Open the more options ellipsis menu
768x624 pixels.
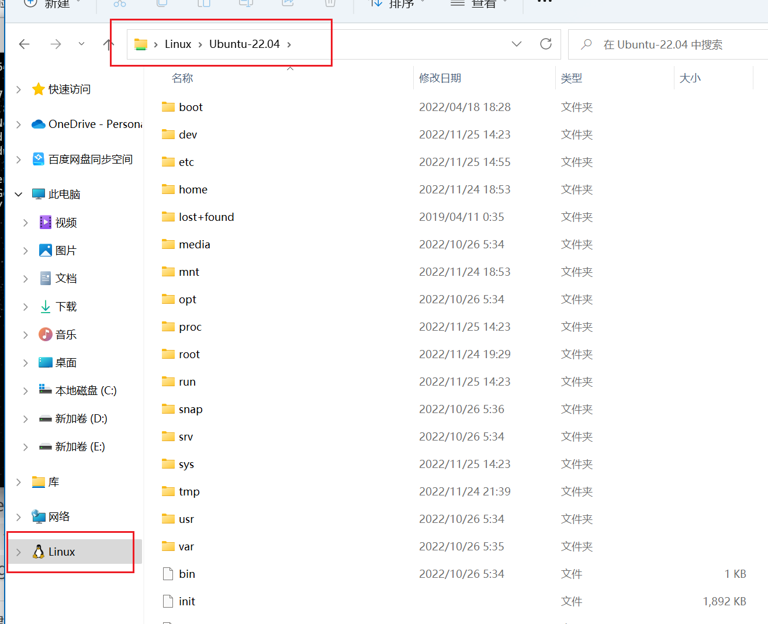(544, 2)
